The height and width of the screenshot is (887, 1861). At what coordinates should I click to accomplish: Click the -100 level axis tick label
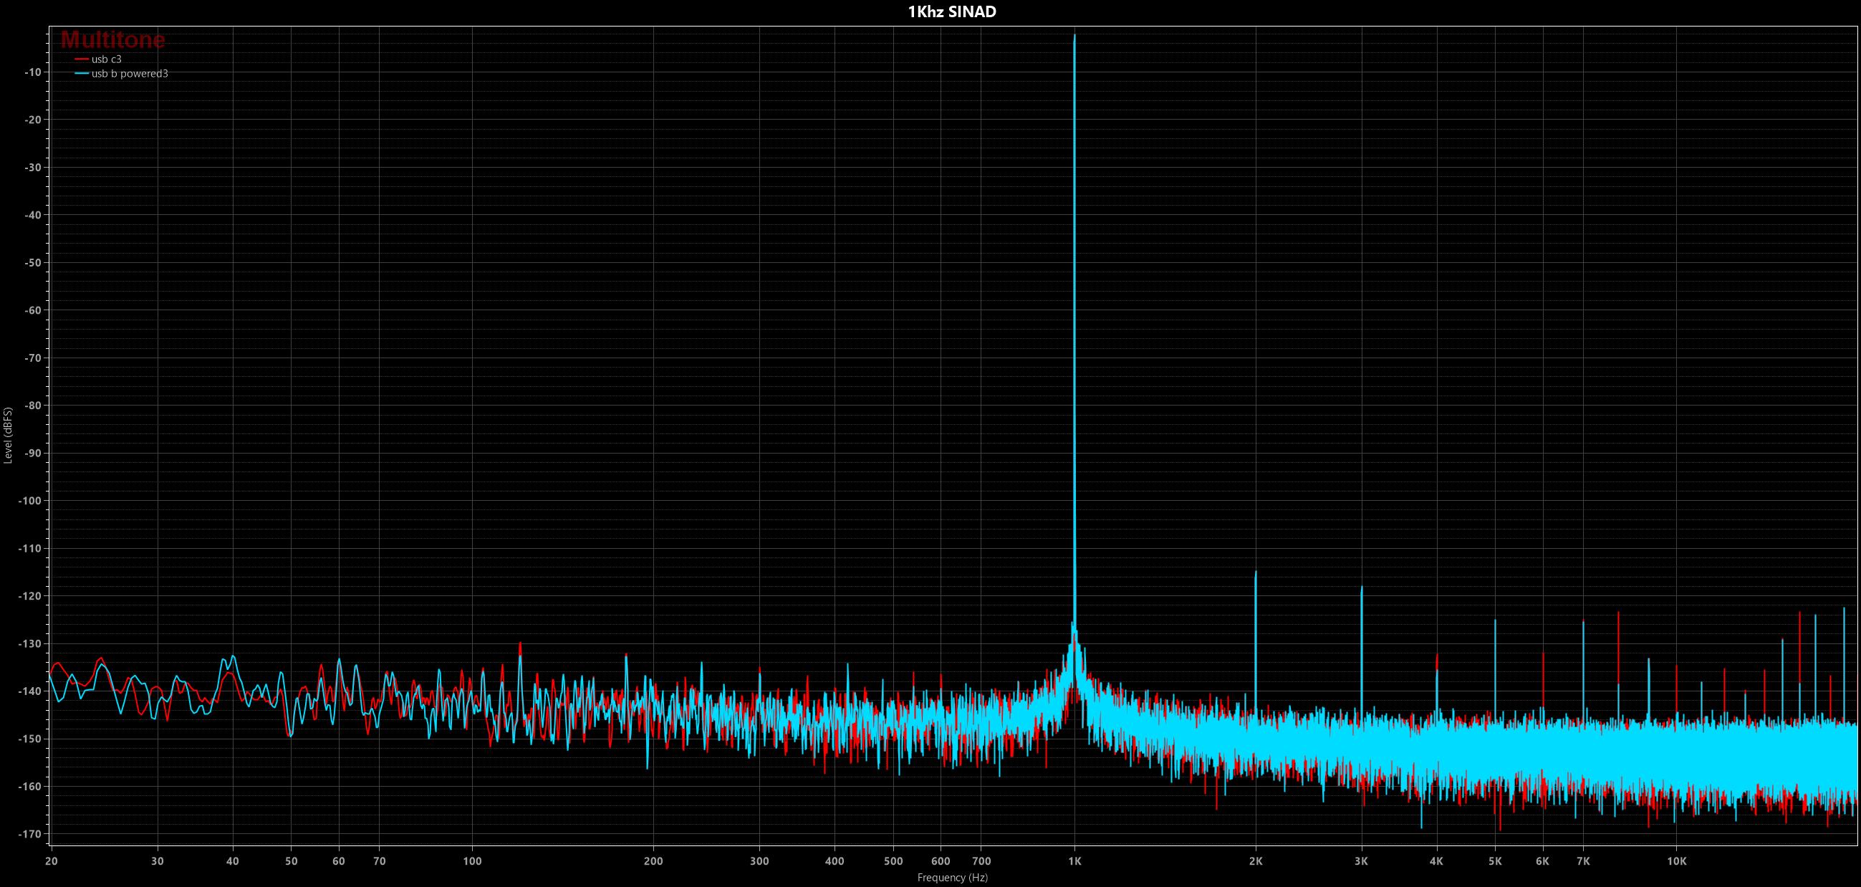(29, 501)
